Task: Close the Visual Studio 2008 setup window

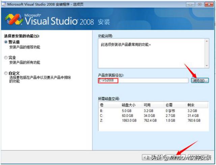Action: pos(209,4)
